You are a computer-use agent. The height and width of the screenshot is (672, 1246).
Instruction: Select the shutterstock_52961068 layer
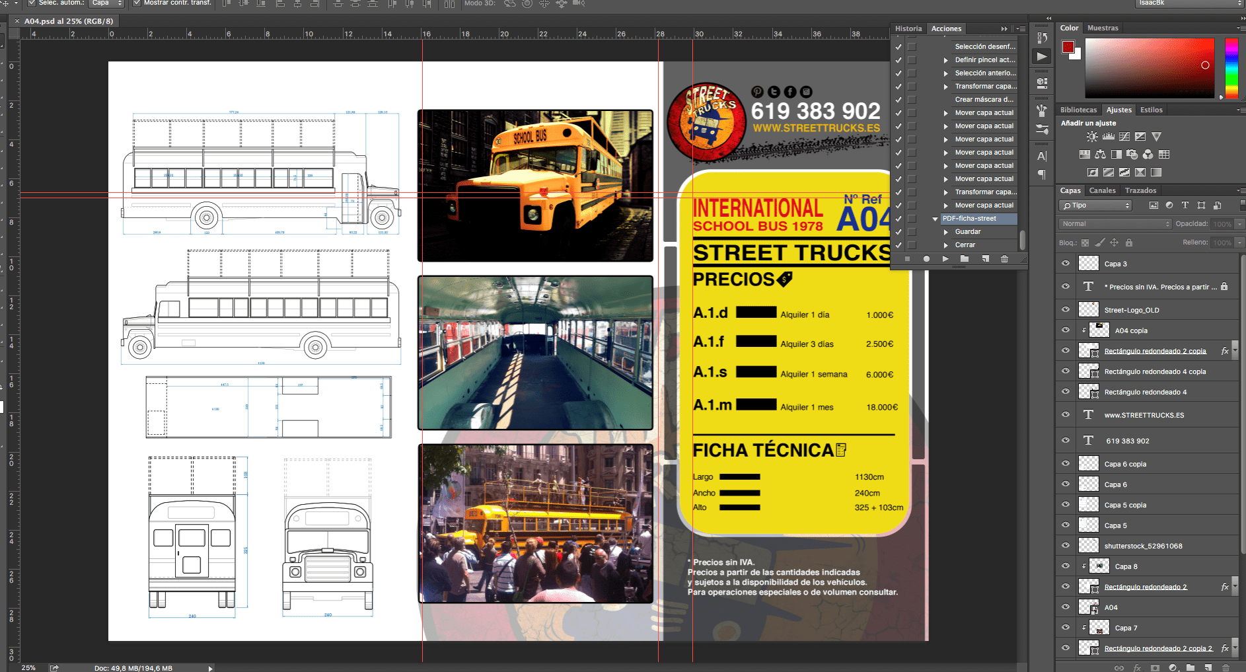(x=1143, y=546)
